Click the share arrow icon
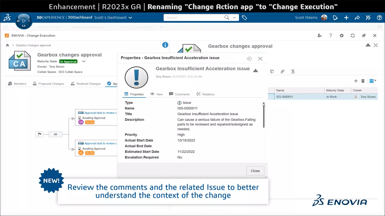 [357, 17]
